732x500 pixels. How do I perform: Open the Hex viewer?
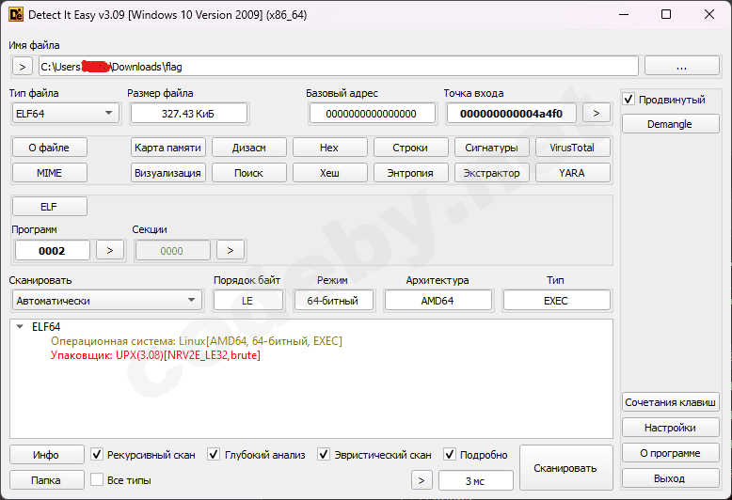coord(329,148)
